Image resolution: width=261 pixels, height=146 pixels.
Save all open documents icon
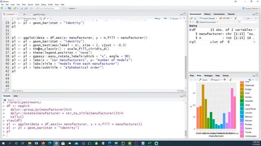pyautogui.click(x=26, y=8)
